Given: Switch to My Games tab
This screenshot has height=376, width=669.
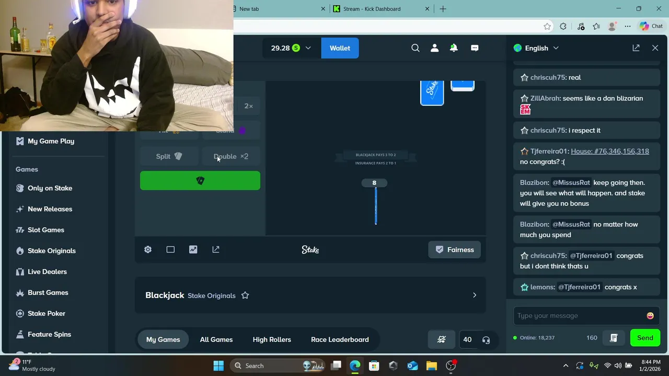Looking at the screenshot, I should click(x=163, y=339).
